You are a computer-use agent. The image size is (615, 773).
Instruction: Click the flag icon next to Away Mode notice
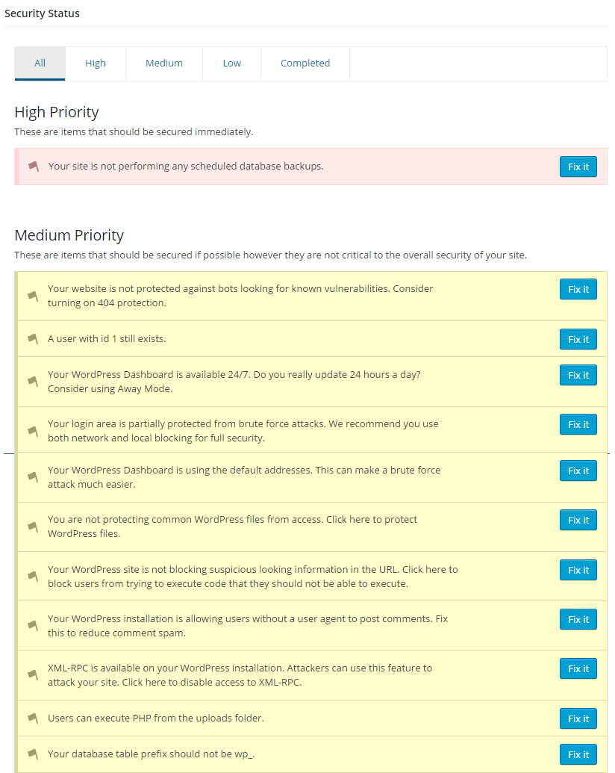pos(32,382)
